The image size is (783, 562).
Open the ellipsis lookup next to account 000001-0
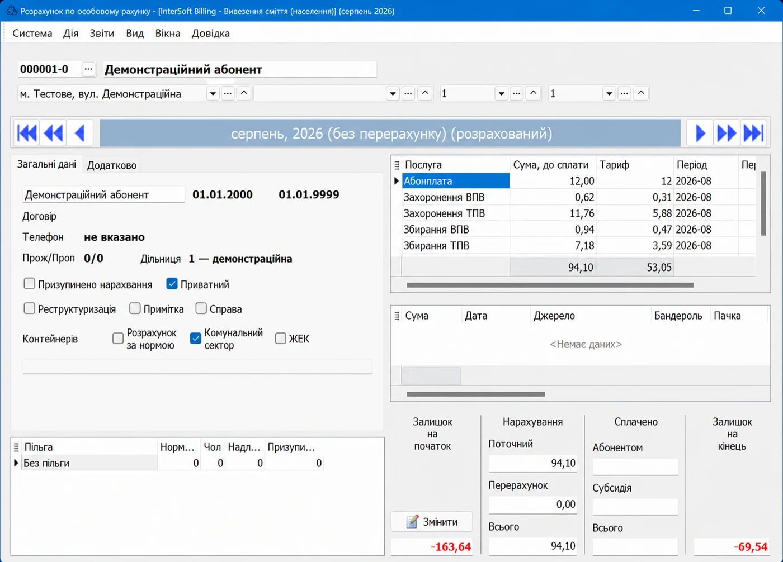(x=88, y=69)
